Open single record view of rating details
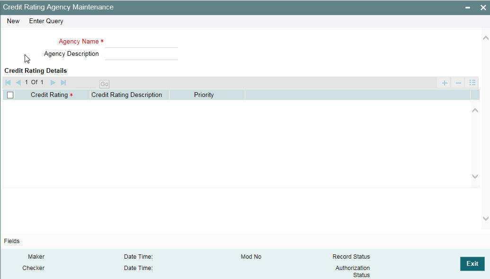The width and height of the screenshot is (490, 279). coord(472,83)
